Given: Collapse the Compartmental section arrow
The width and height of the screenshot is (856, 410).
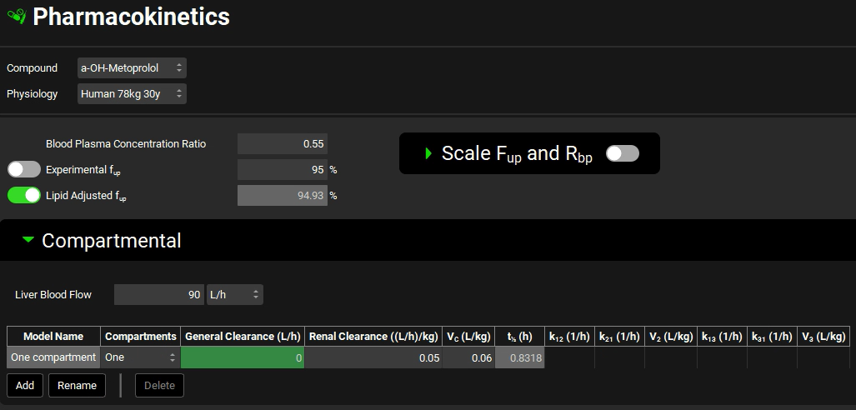Looking at the screenshot, I should 28,240.
